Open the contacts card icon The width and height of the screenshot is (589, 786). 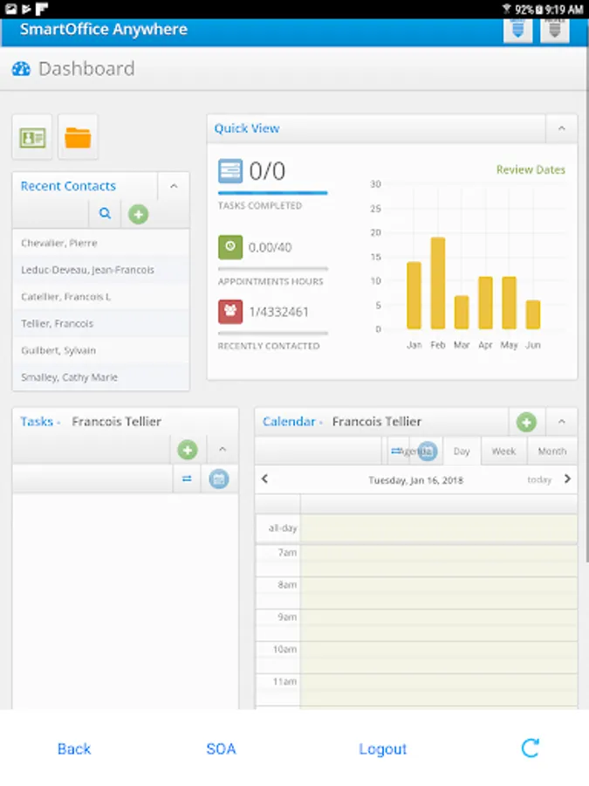(x=32, y=137)
